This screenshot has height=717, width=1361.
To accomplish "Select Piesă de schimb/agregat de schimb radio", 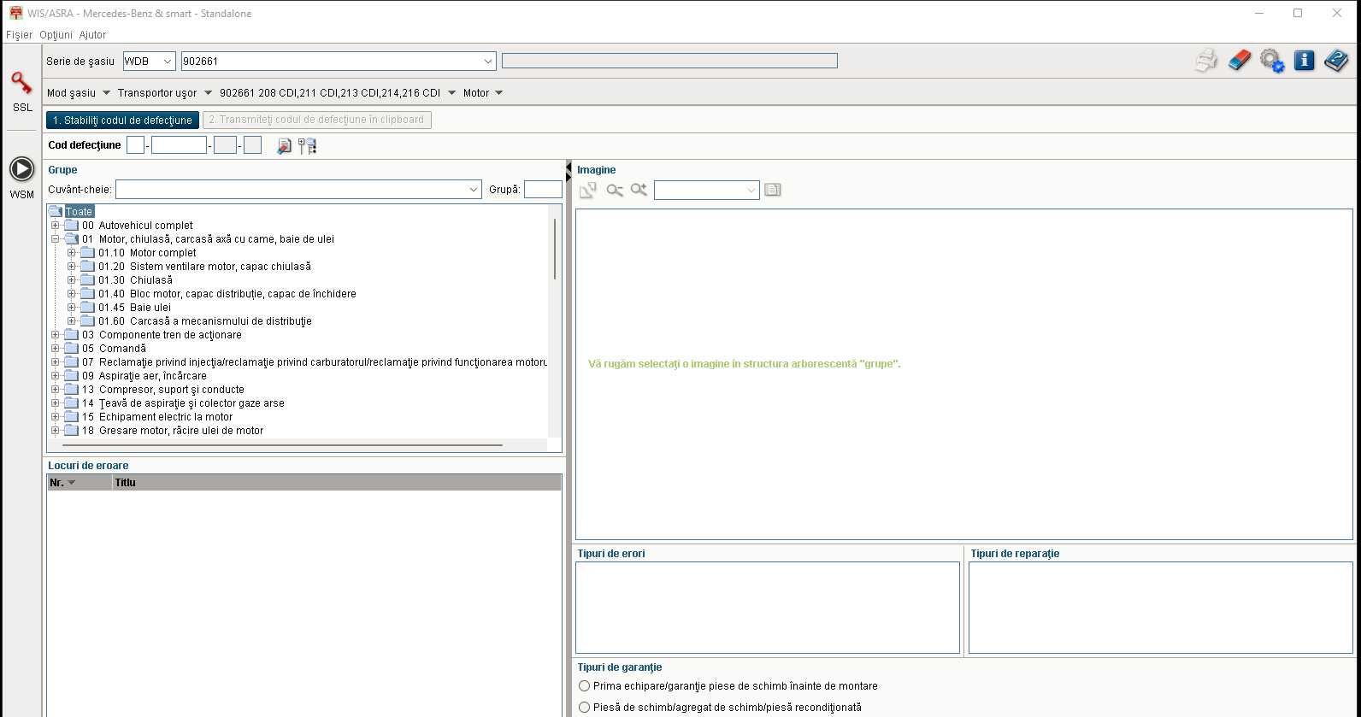I will pyautogui.click(x=585, y=708).
